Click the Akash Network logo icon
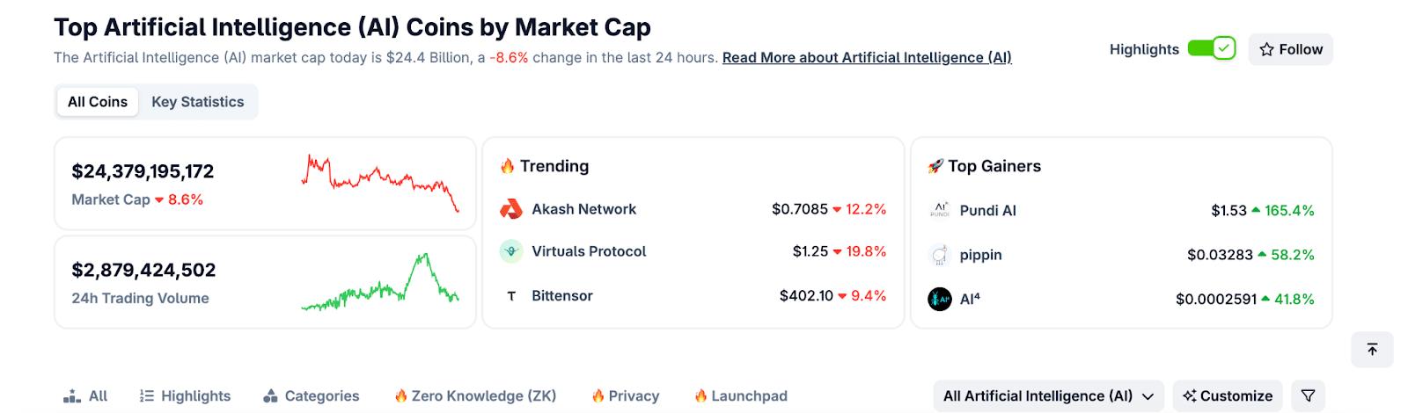This screenshot has height=413, width=1408. pyautogui.click(x=511, y=209)
